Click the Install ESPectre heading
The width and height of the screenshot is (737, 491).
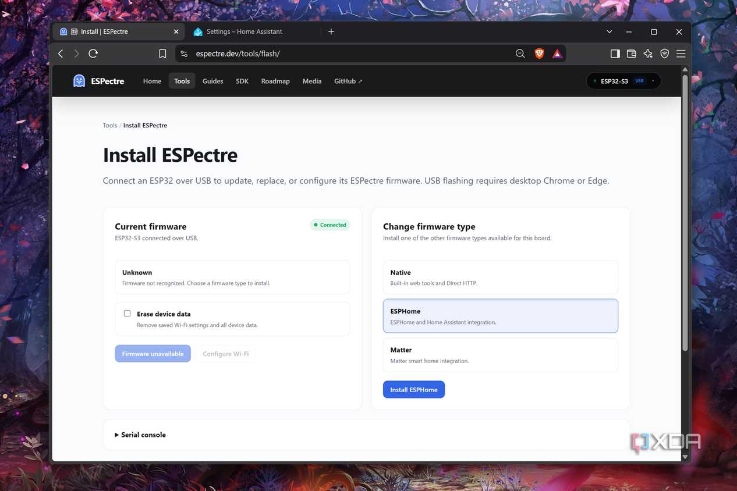pyautogui.click(x=170, y=155)
